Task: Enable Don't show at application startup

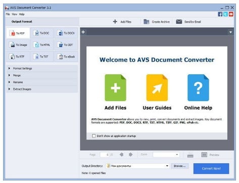Action: click(94, 136)
